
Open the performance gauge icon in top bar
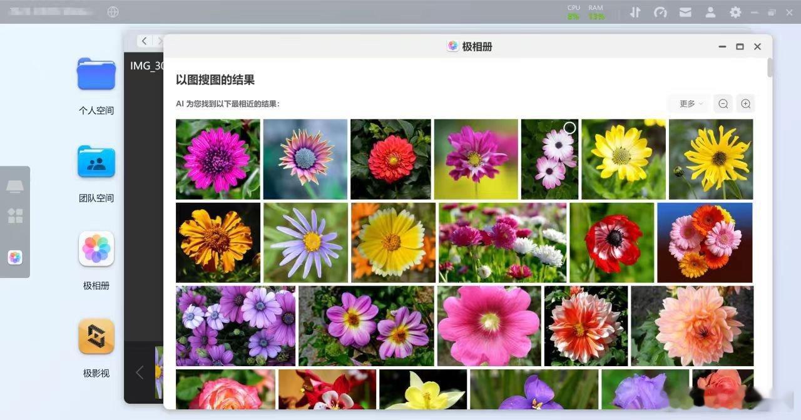[x=660, y=12]
